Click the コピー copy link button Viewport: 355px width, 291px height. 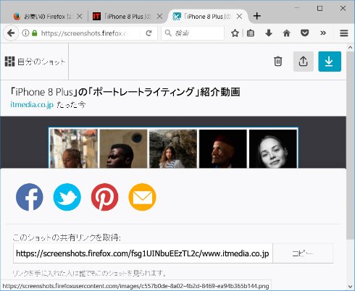click(303, 253)
